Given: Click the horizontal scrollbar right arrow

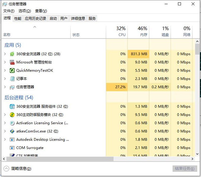Looking at the screenshot, I should tap(192, 159).
